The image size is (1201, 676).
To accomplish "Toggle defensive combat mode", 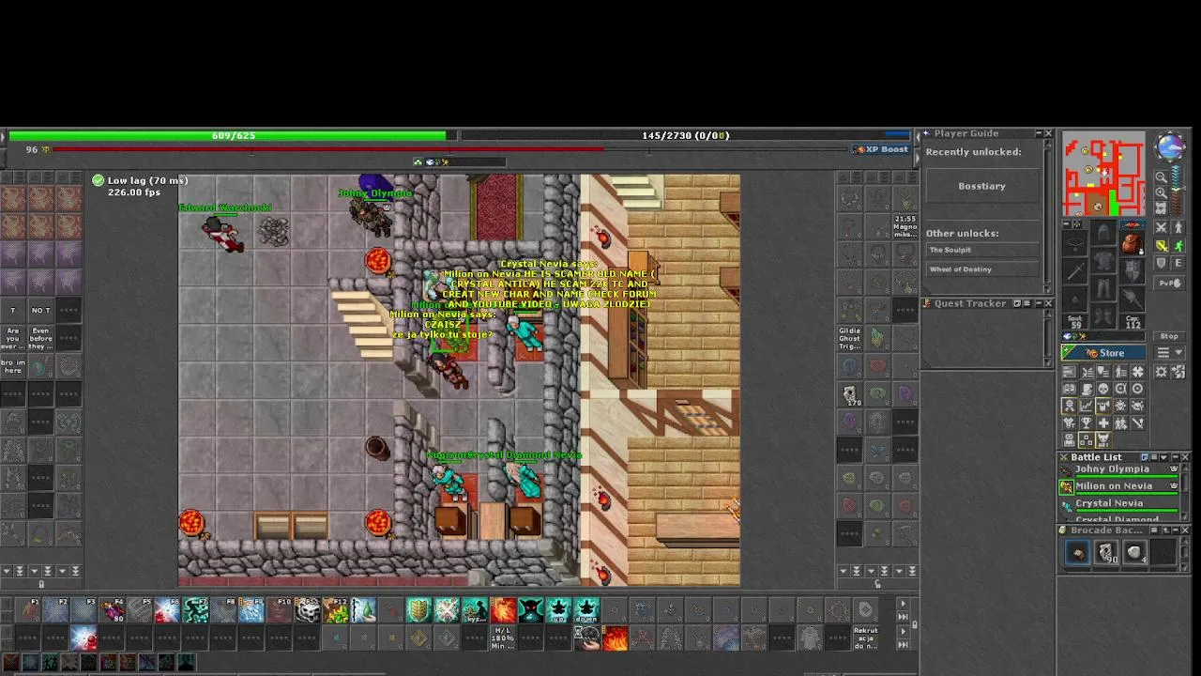I will pos(1163,263).
